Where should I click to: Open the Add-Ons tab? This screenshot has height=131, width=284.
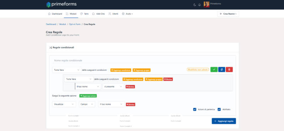[98, 14]
